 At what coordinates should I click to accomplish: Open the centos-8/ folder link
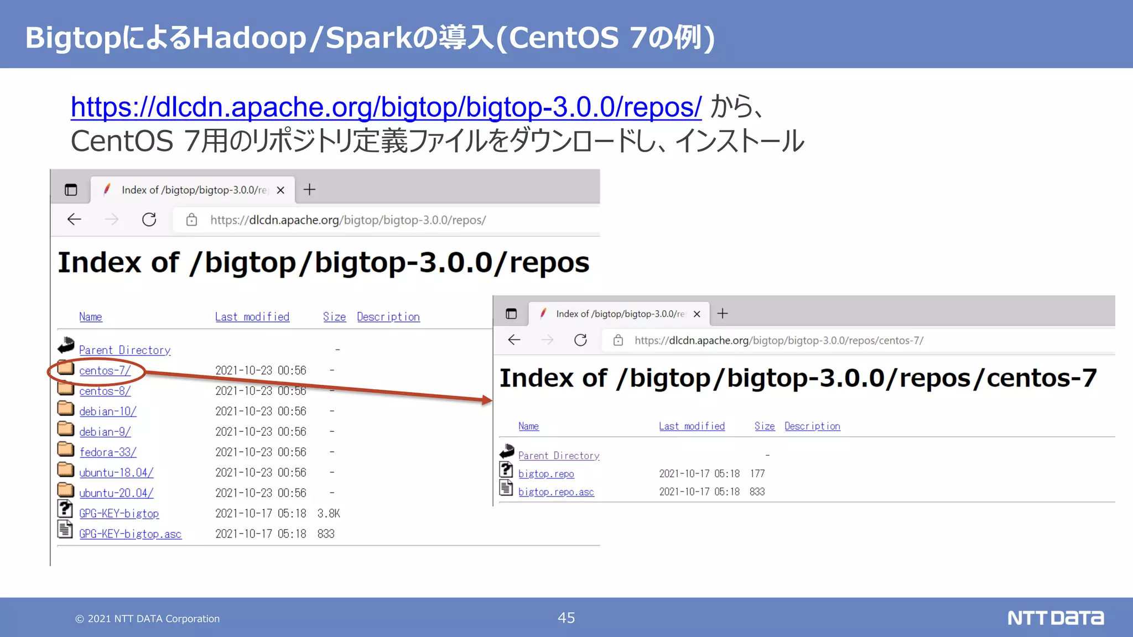click(105, 391)
